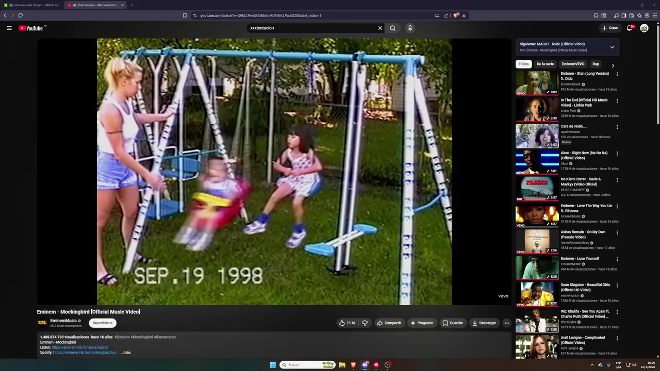Image resolution: width=660 pixels, height=371 pixels.
Task: Open the account avatar menu
Action: click(x=644, y=28)
